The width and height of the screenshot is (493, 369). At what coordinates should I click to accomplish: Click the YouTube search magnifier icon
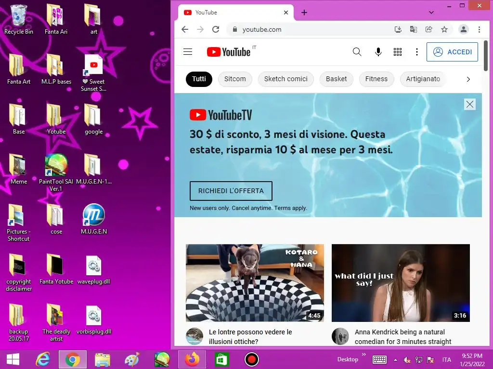point(357,52)
